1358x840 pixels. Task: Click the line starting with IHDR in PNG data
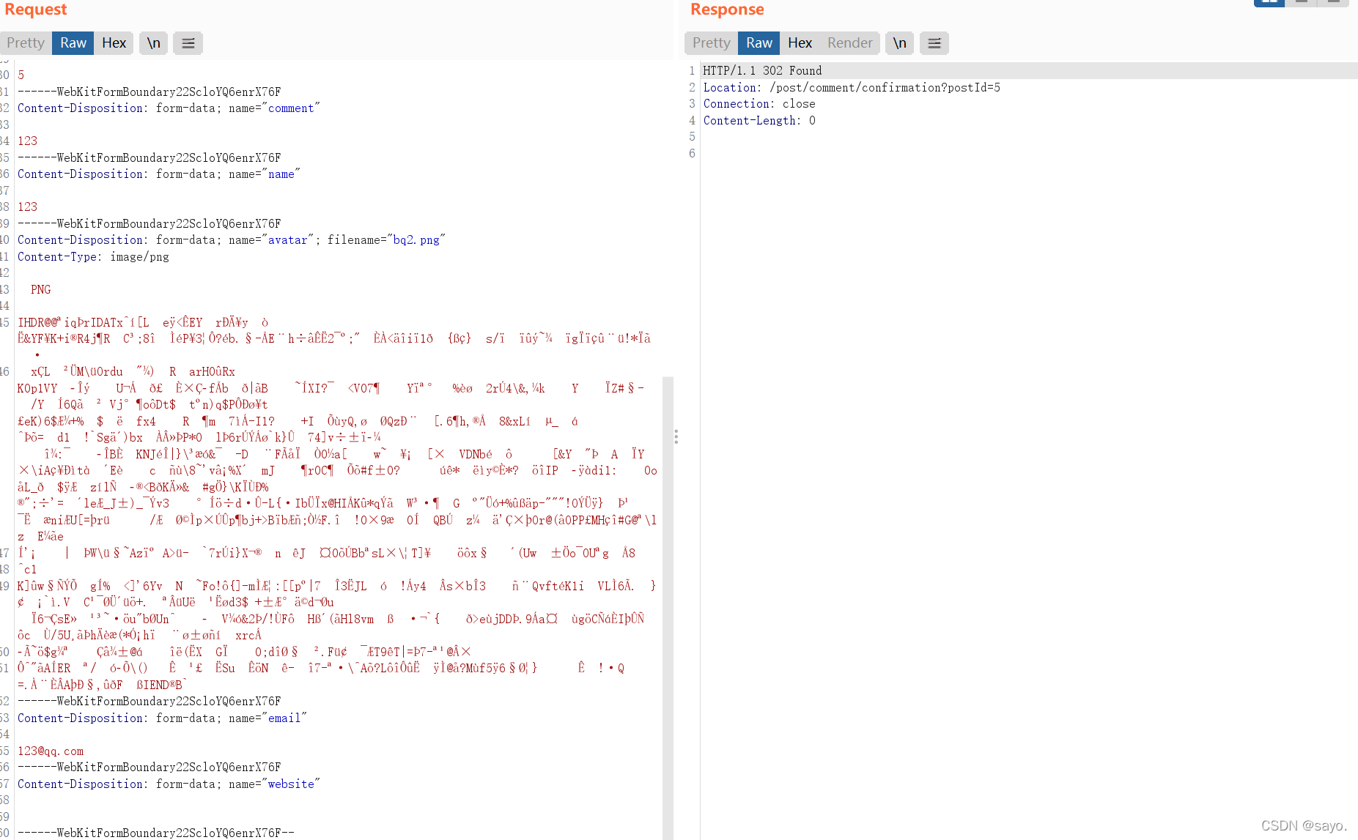click(x=144, y=323)
